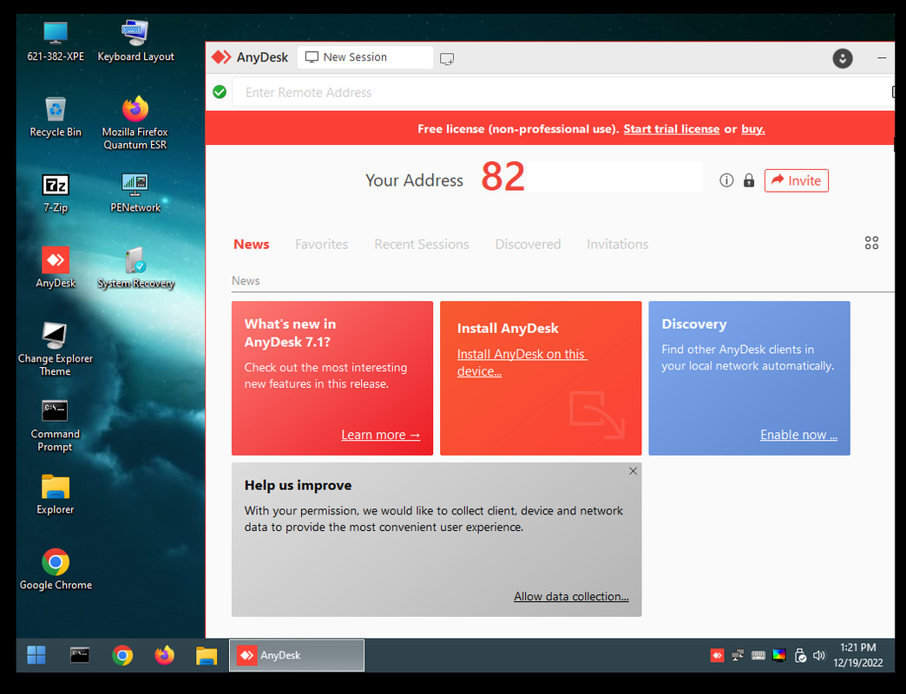
Task: Click the Start trial license link
Action: click(x=672, y=129)
